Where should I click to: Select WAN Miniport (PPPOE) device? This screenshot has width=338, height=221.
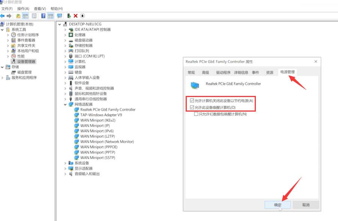(99, 147)
